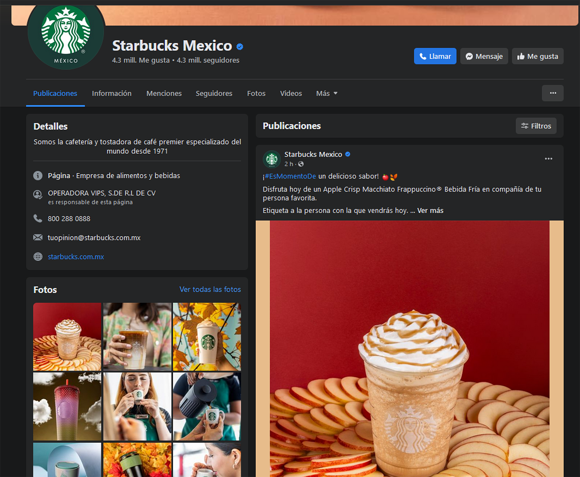Open the woman smelling coffee thumbnail

(x=207, y=460)
